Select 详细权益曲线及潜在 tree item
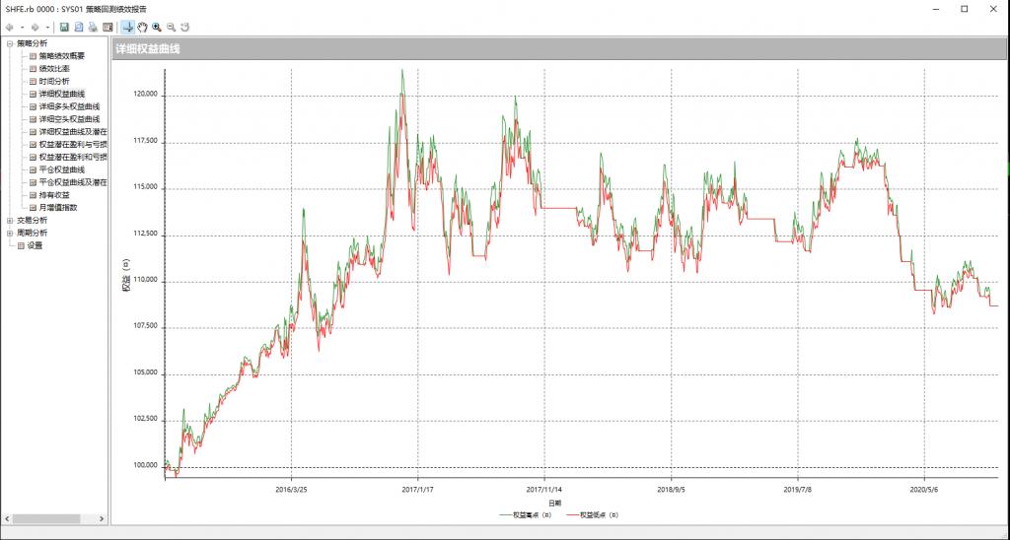This screenshot has width=1010, height=540. tap(73, 132)
